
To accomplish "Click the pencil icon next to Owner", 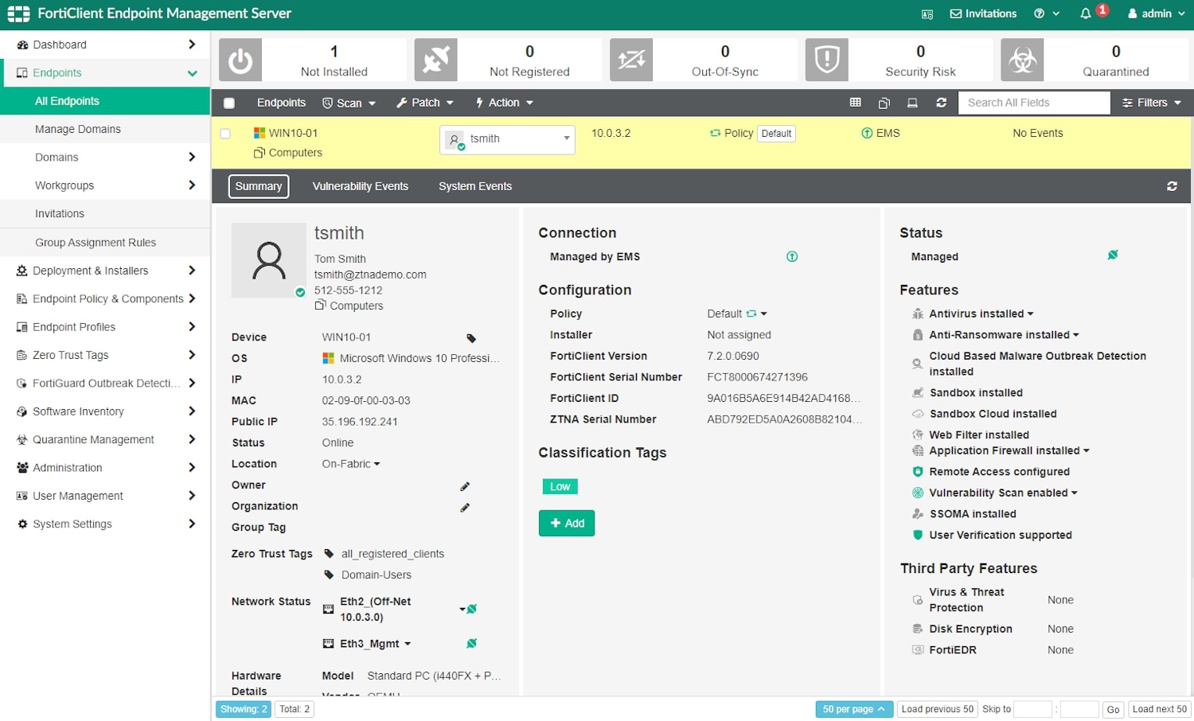I will click(x=465, y=486).
